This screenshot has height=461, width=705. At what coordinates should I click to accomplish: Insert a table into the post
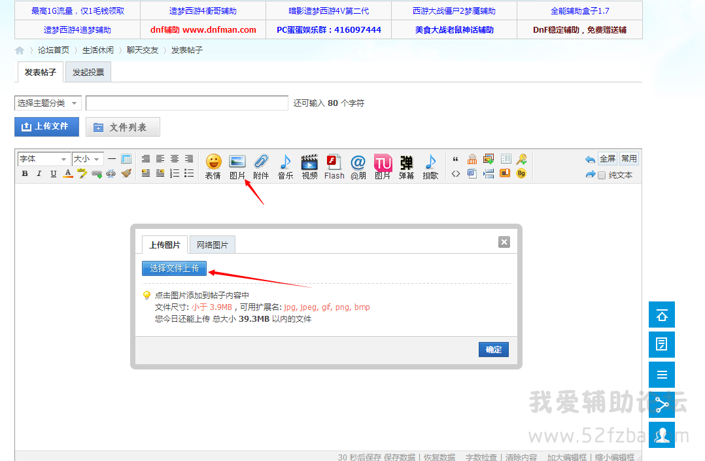coord(126,159)
